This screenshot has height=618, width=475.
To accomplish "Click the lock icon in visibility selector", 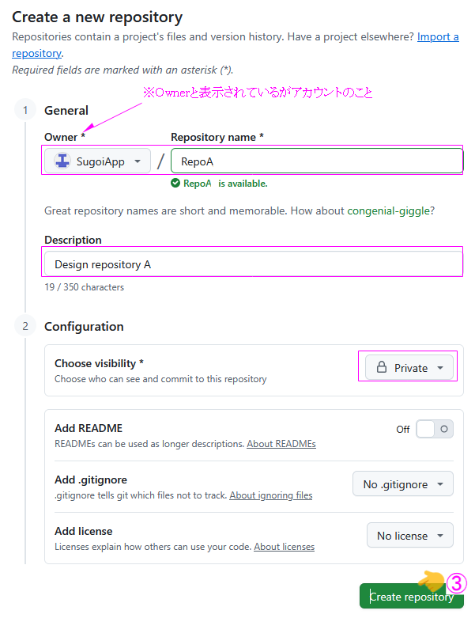I will pyautogui.click(x=382, y=368).
